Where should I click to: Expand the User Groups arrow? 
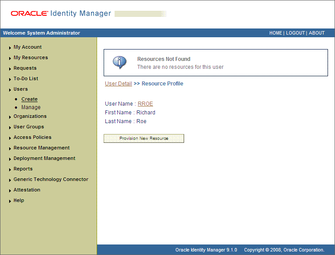[x=10, y=127]
